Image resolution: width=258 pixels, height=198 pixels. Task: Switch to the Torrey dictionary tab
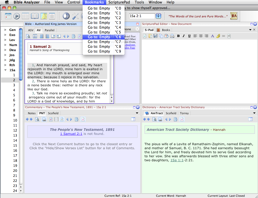(184, 113)
